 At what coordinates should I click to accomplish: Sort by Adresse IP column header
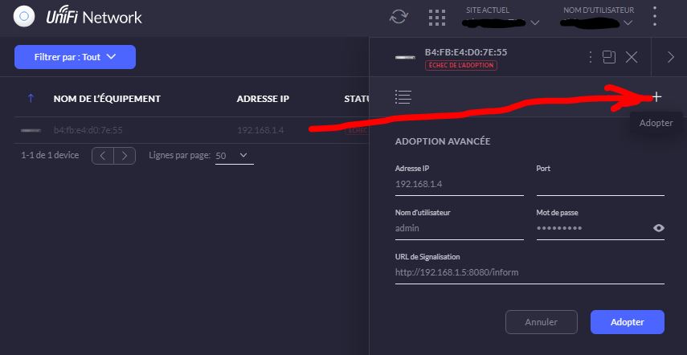(263, 99)
